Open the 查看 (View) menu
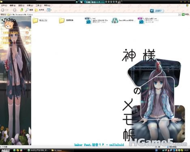 click(x=21, y=6)
